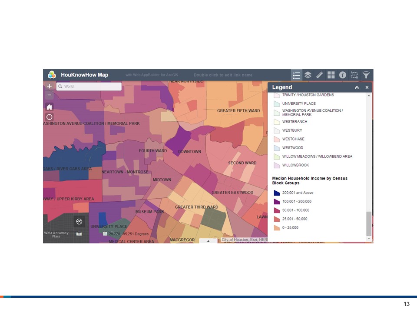417x313 pixels.
Task: Click the DOWNTOWN map label
Action: point(190,151)
